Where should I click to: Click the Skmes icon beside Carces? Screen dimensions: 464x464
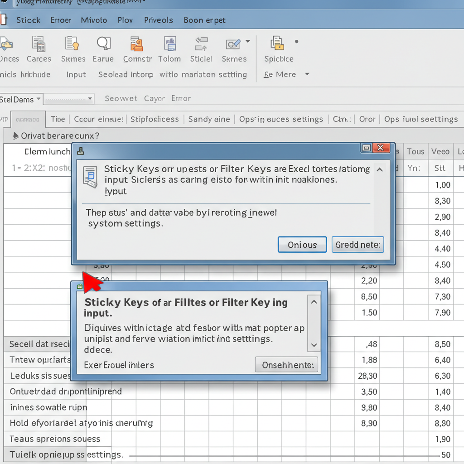[x=72, y=43]
